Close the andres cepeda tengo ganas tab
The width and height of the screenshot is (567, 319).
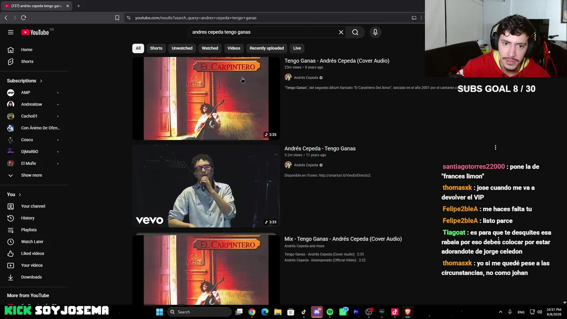click(x=67, y=6)
